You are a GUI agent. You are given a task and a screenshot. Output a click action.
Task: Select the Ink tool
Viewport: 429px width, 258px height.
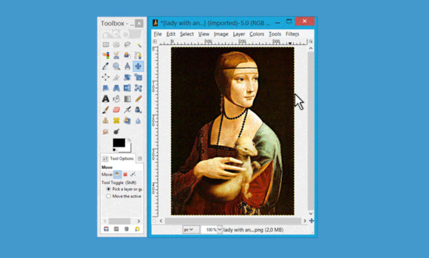point(138,110)
